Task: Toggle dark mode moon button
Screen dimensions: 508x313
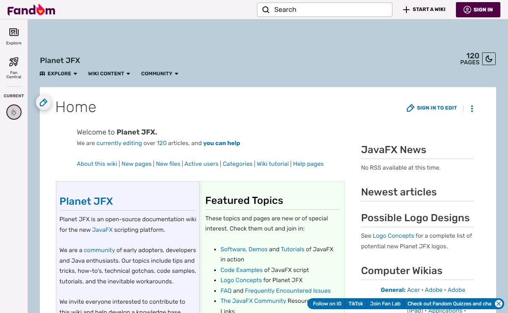Action: pyautogui.click(x=489, y=59)
